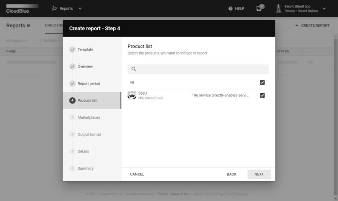The image size is (338, 201).
Task: Click the CloudBlue logo
Action: pyautogui.click(x=22, y=9)
